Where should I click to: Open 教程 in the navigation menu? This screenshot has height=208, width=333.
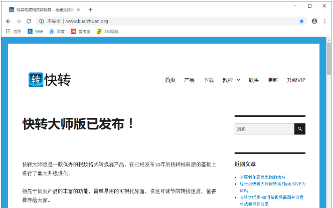(228, 80)
